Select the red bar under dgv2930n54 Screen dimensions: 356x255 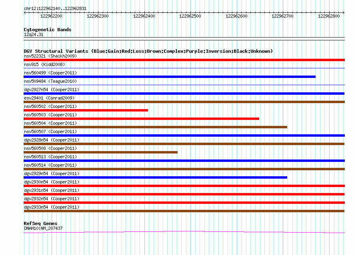pos(184,186)
